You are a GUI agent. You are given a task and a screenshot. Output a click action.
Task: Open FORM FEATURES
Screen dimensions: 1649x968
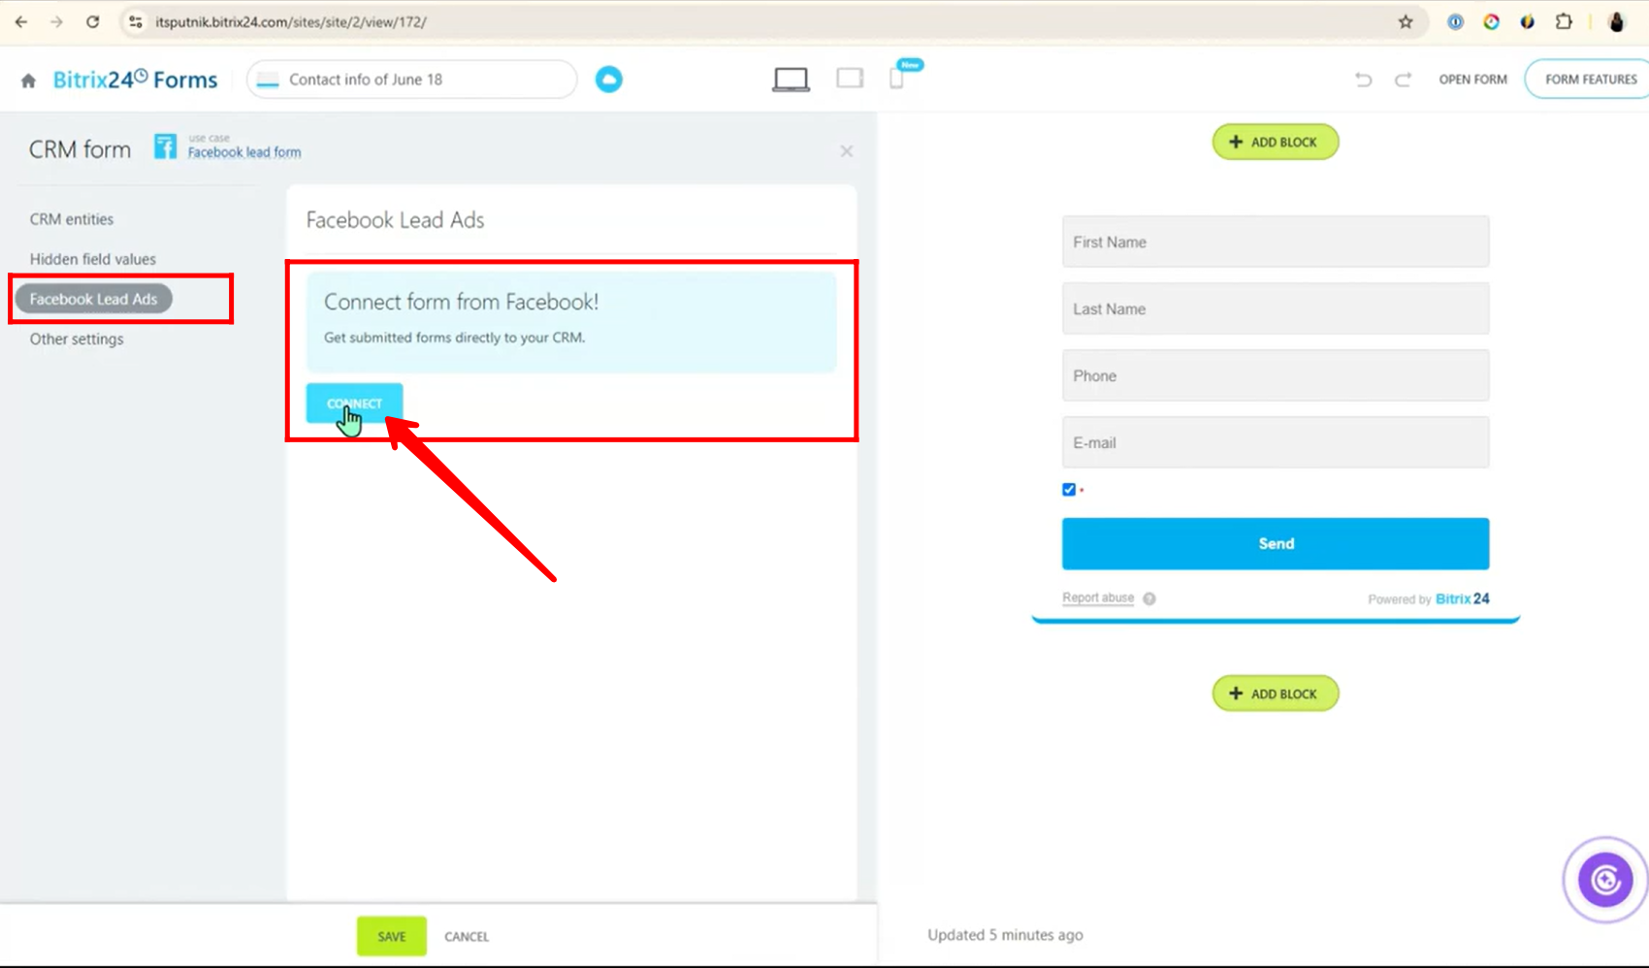point(1590,80)
